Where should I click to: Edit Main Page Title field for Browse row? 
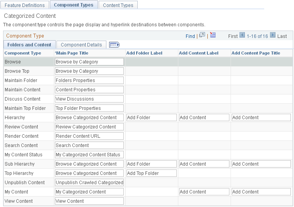click(x=89, y=62)
